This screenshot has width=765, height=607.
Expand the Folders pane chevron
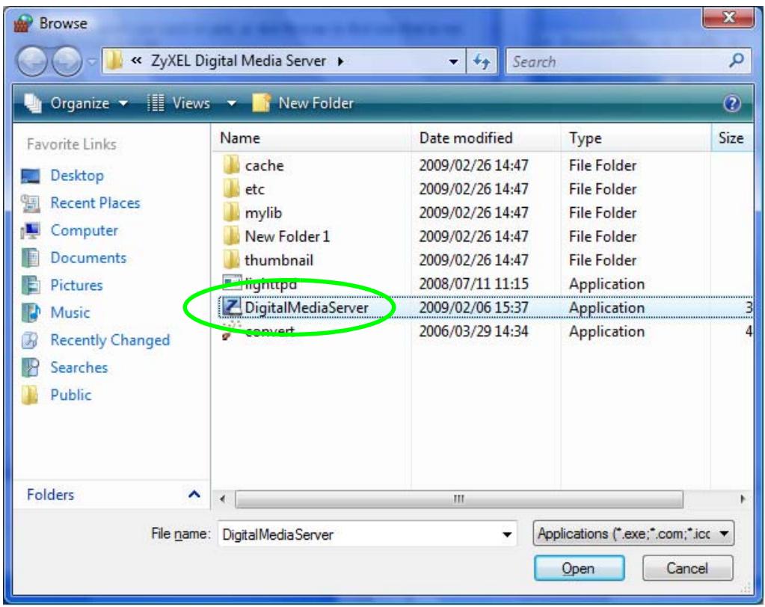click(x=194, y=494)
